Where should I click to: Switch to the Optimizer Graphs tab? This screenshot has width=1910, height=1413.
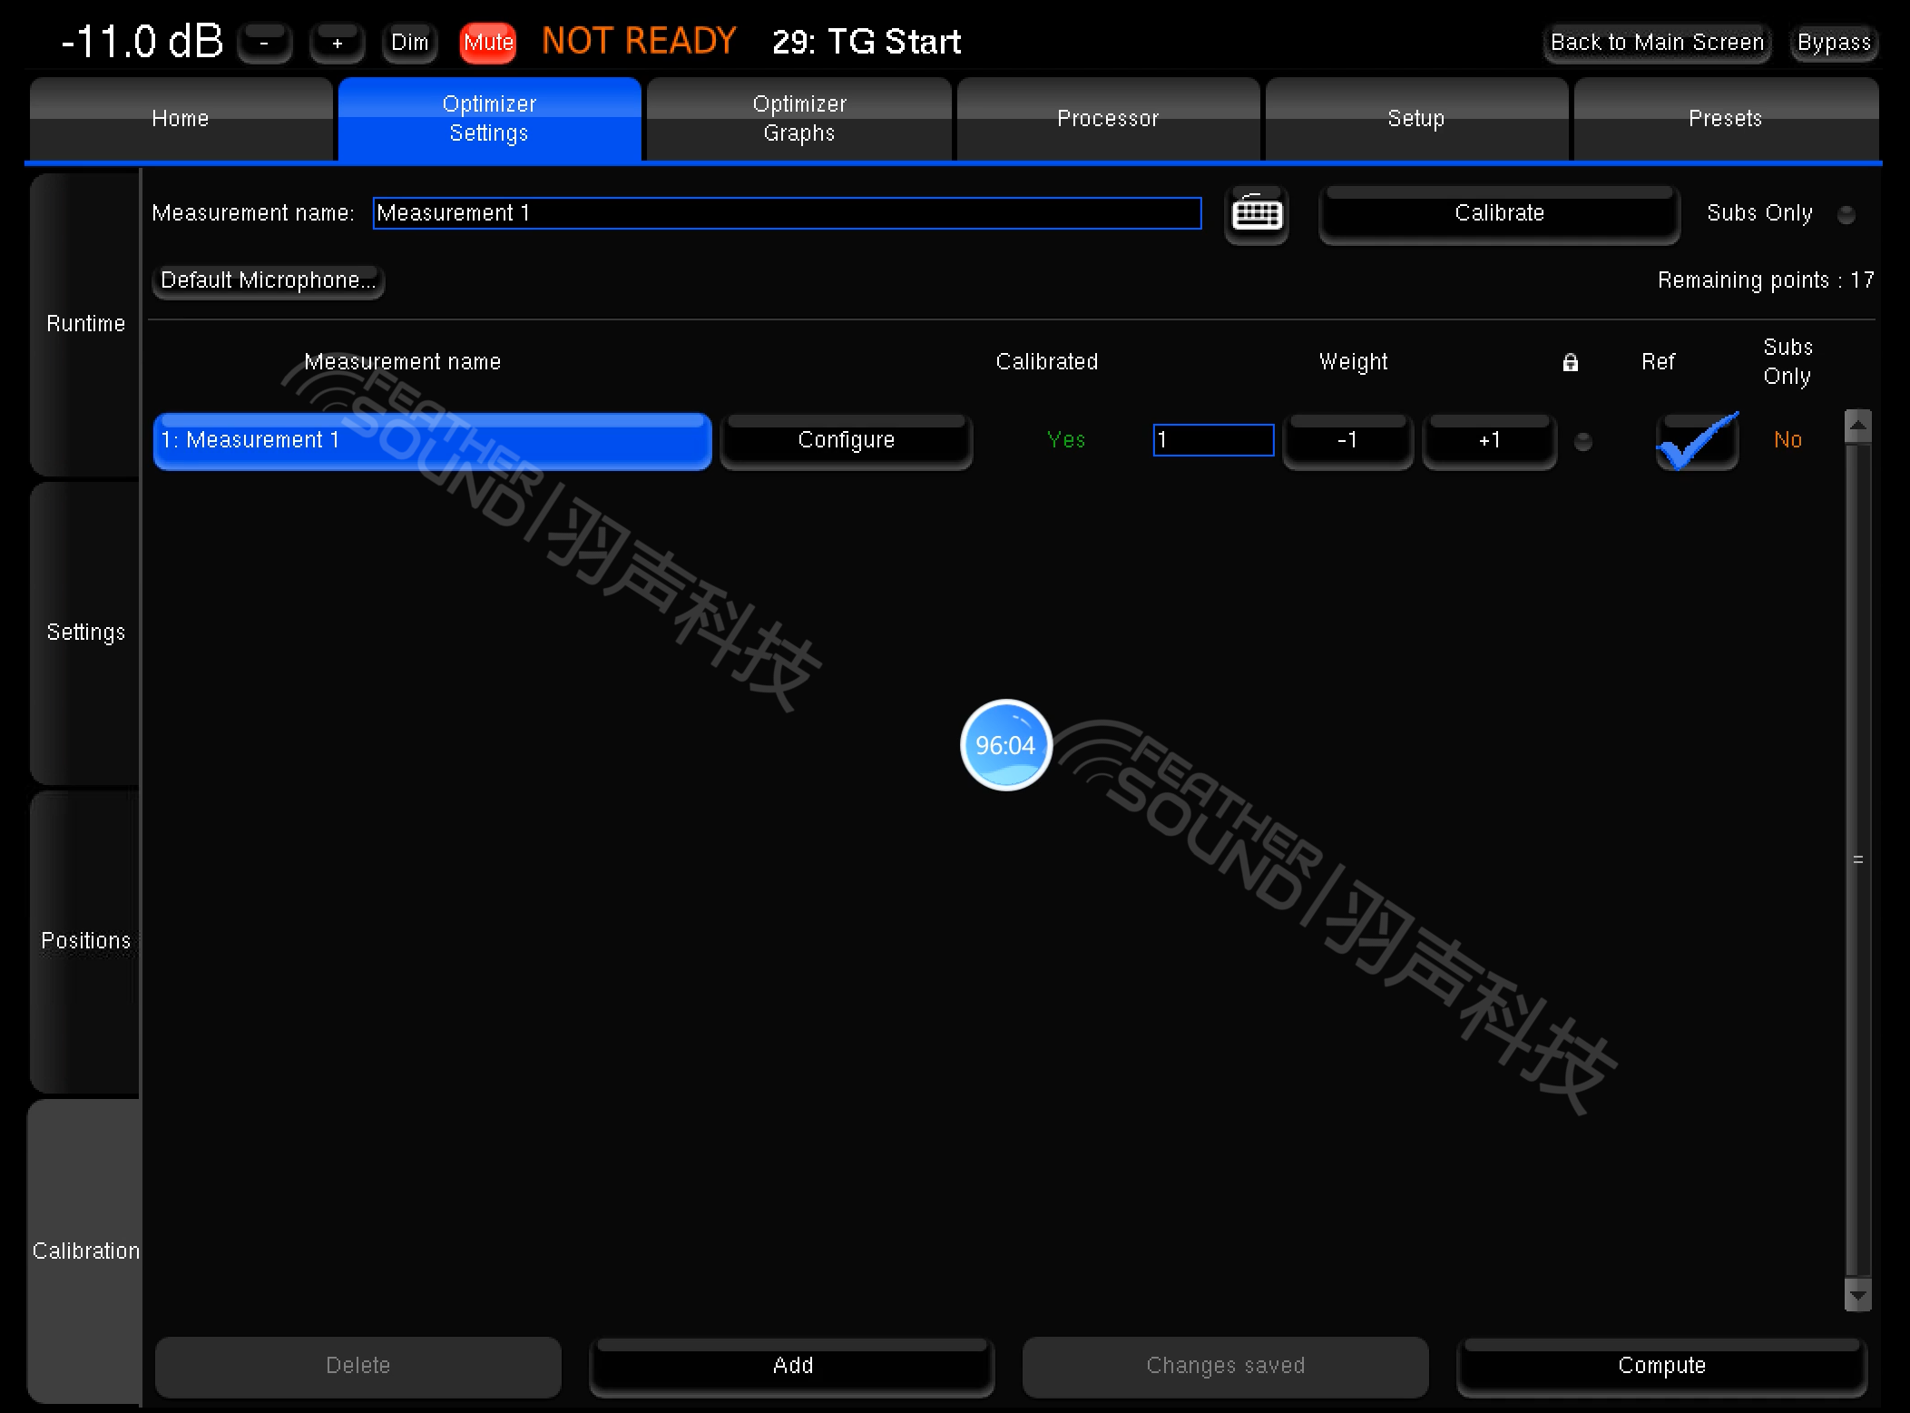click(x=798, y=119)
